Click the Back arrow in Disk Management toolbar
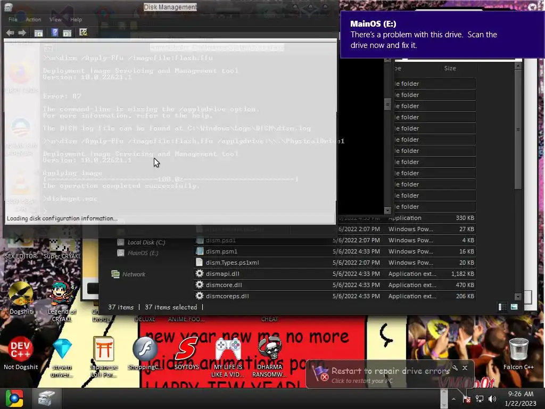Viewport: 545px width, 409px height. 10,32
